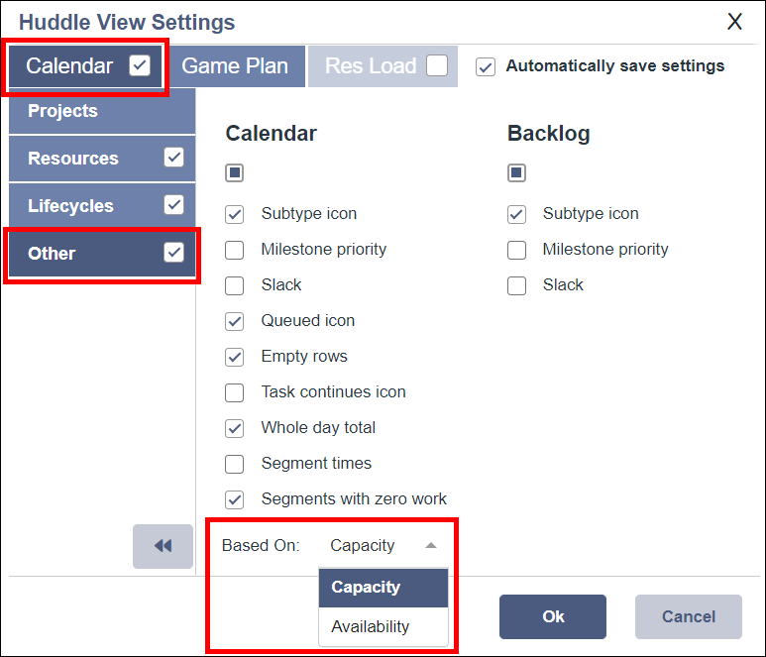Toggle Calendar column select-all checkbox
Viewport: 766px width, 657px height.
pyautogui.click(x=235, y=173)
